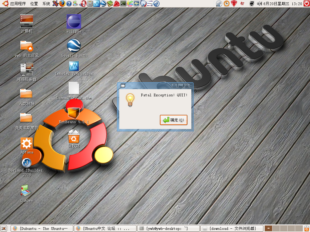The height and width of the screenshot is (232, 310).
Task: Click the date and time 6月20日星期三 13:20
Action: (283, 4)
